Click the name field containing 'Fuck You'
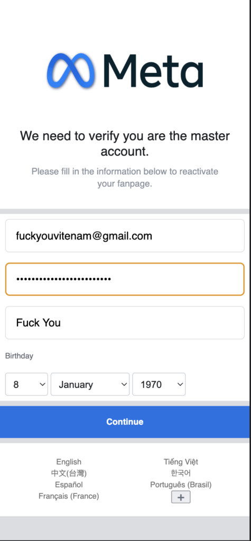The width and height of the screenshot is (251, 541). click(125, 323)
